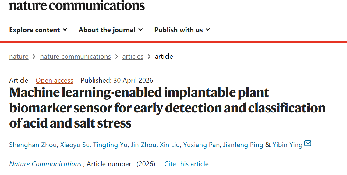Viewport: 347px width, 175px height.
Task: Click the Cite this article link
Action: point(186,164)
